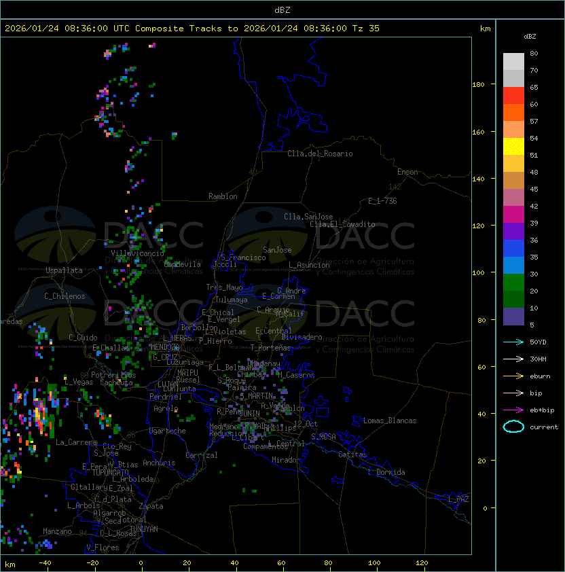
Task: Click the TUPUNGATO town label
Action: (110, 472)
